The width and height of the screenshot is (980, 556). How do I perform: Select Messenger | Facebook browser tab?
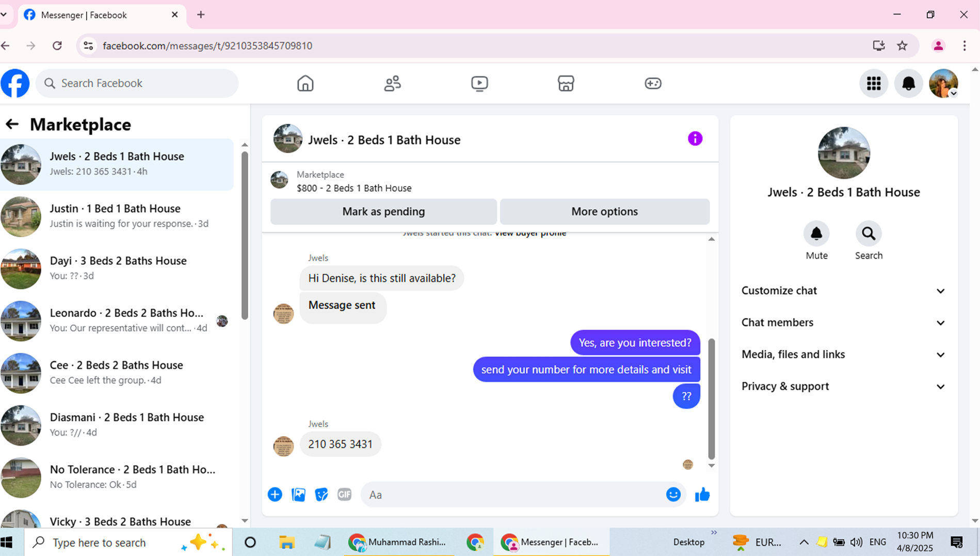pos(102,15)
